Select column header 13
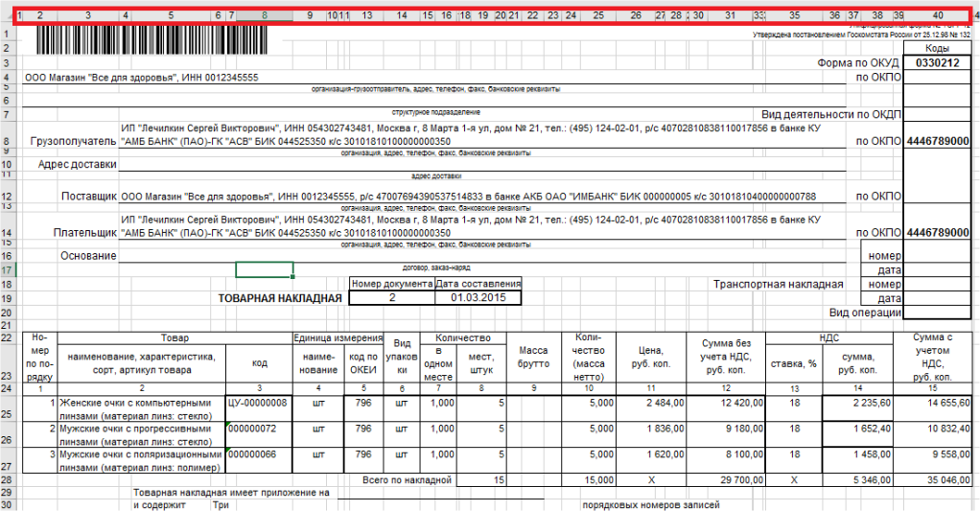Image resolution: width=980 pixels, height=511 pixels. point(367,15)
